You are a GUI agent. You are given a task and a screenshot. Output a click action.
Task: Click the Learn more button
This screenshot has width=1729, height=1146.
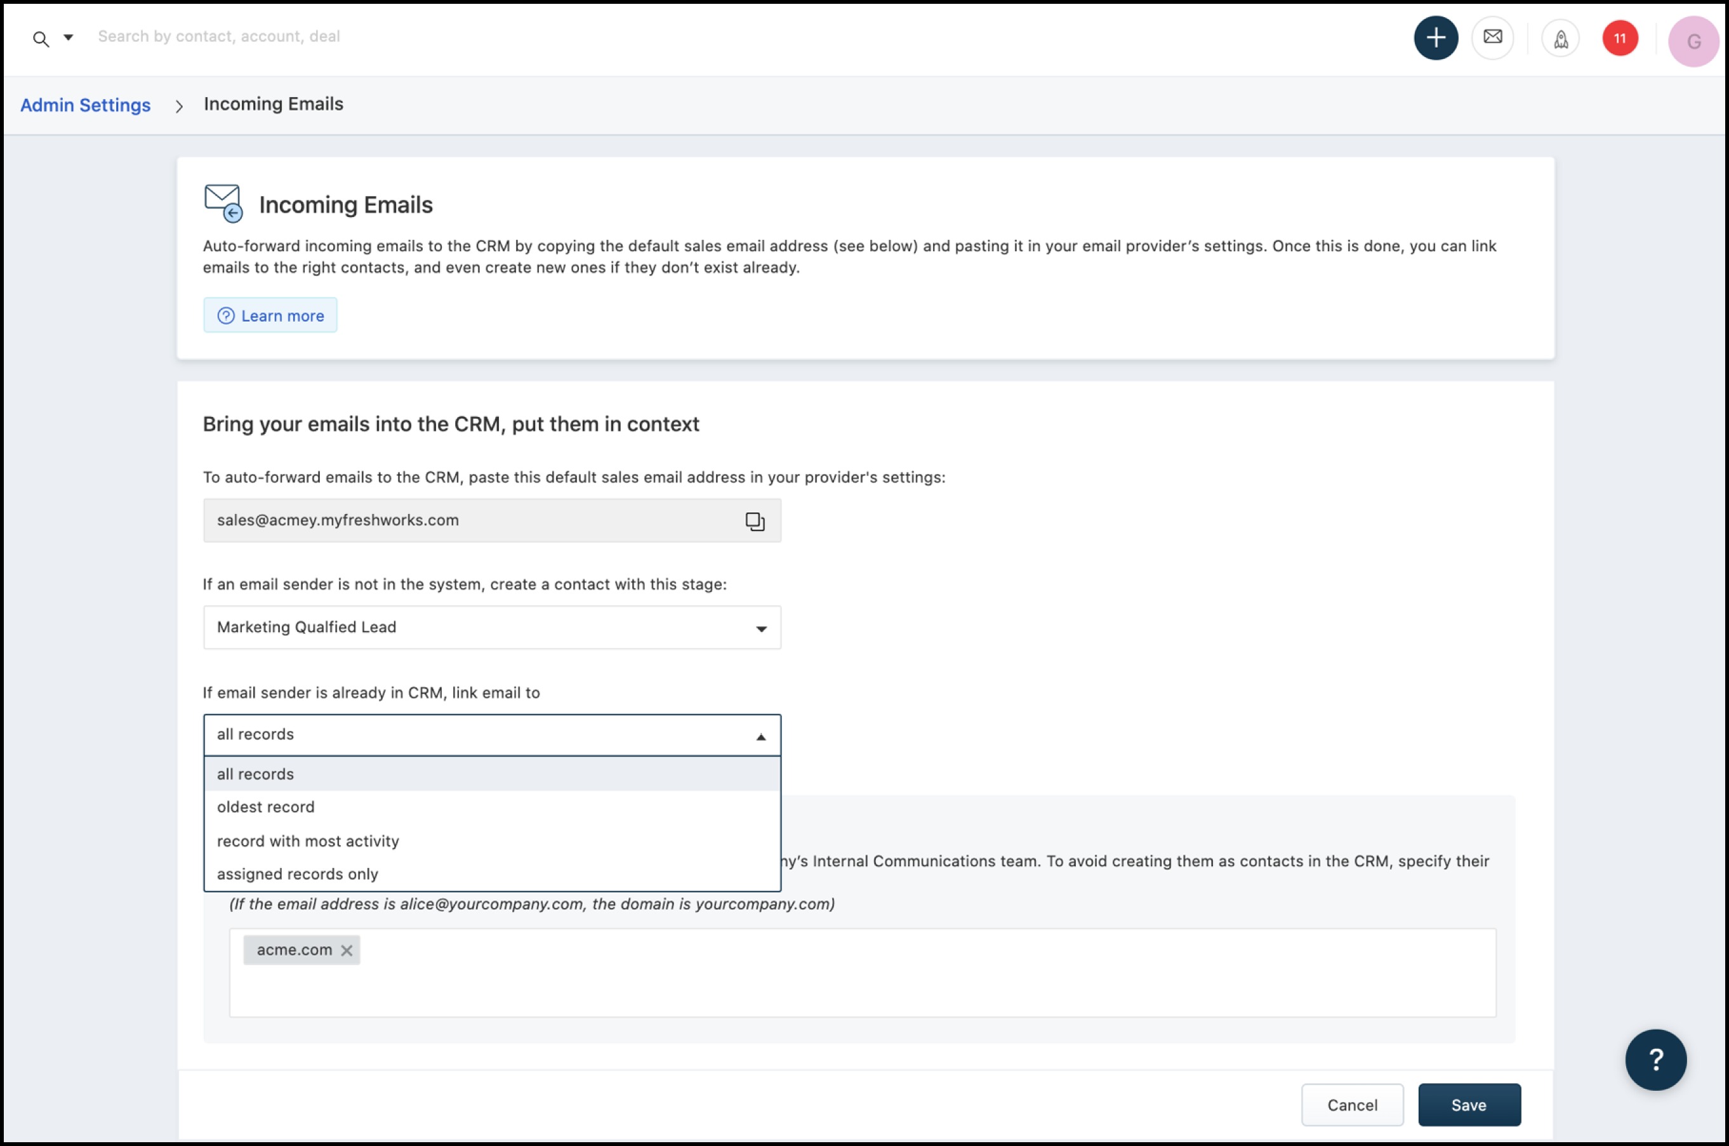[x=270, y=316]
